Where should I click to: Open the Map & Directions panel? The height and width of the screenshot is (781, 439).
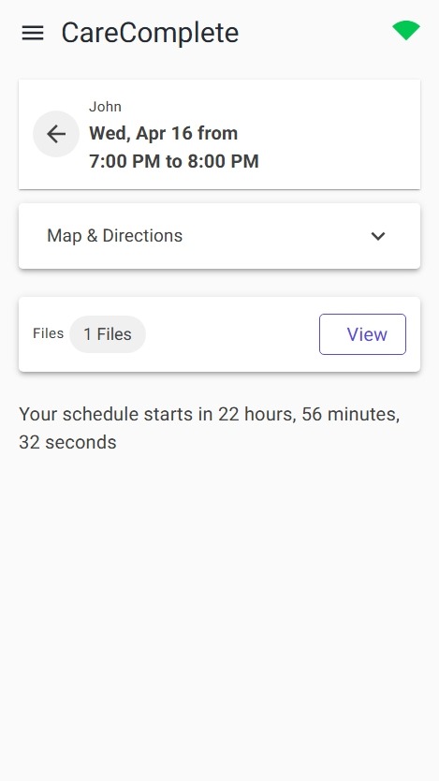(x=219, y=236)
